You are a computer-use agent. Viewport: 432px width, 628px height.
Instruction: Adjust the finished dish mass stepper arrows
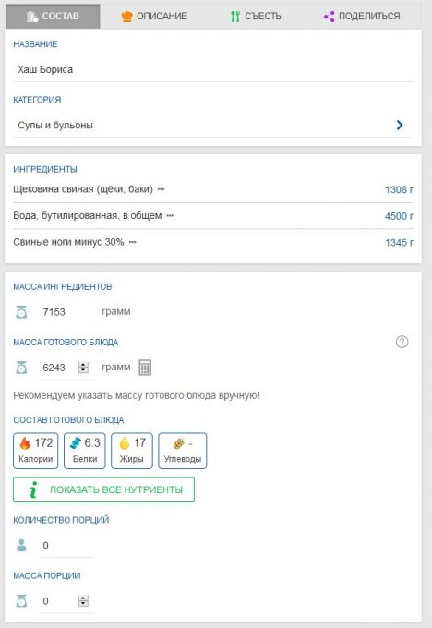[x=83, y=368]
